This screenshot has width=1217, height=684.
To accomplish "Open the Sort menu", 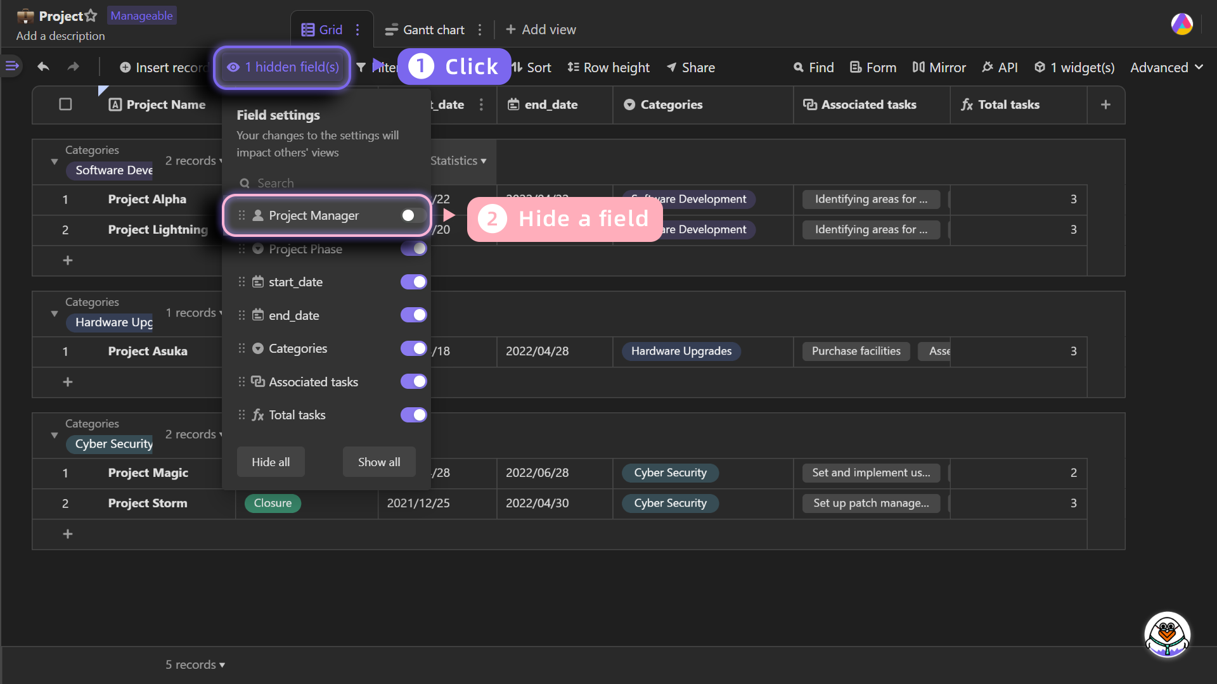I will (x=532, y=67).
